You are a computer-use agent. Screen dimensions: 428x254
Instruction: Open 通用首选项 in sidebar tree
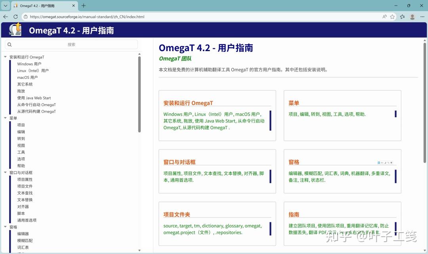27,220
